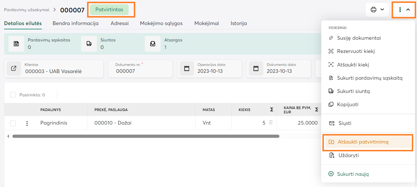The image size is (417, 187).
Task: Select Atšaukti patvirtinimą from the menu
Action: (363, 142)
